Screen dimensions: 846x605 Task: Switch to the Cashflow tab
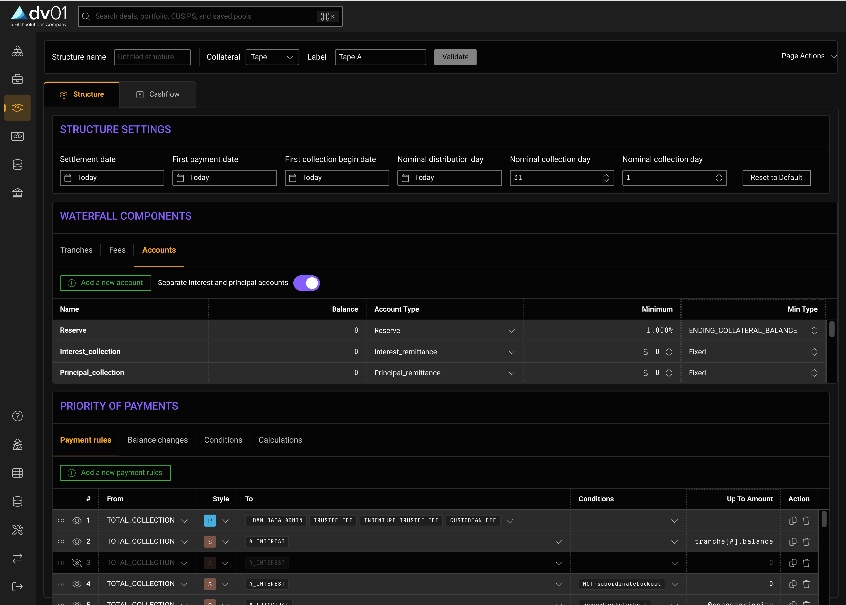157,94
